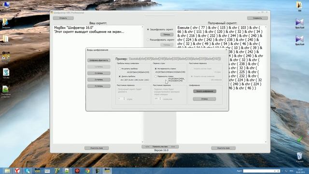Viewport: 309px width, 174px height.
Task: Click Открыть in the main window
Action: pyautogui.click(x=63, y=18)
